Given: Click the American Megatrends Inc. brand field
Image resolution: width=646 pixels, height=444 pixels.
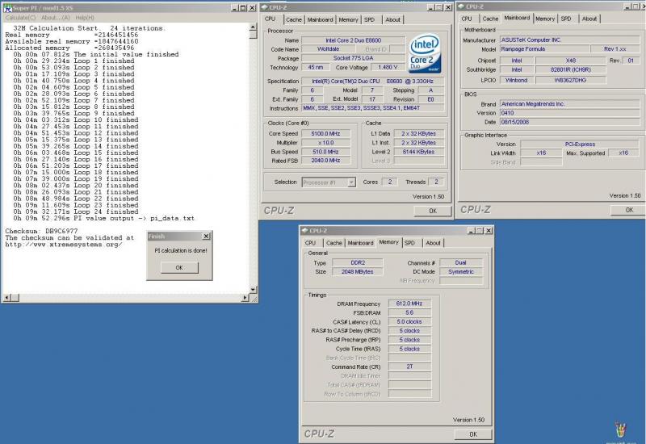Looking at the screenshot, I should [569, 104].
